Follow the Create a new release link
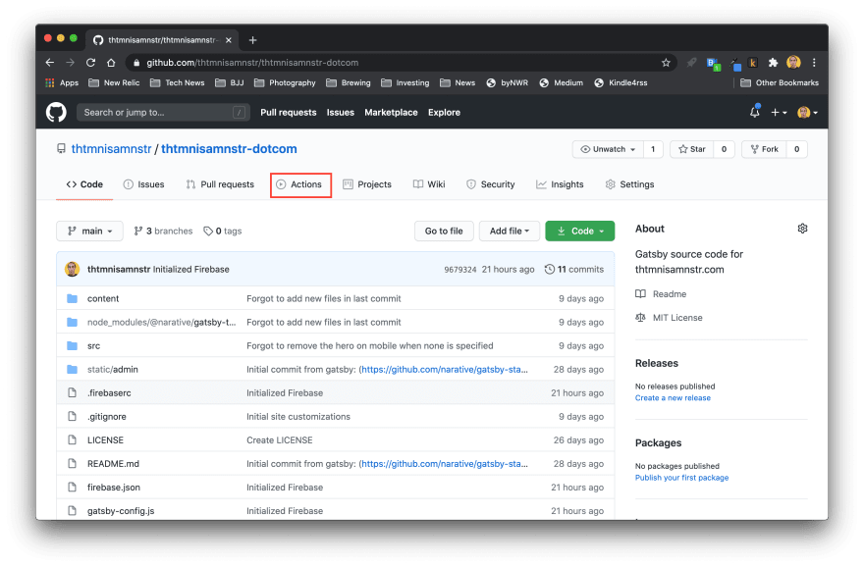The image size is (864, 567). point(673,398)
